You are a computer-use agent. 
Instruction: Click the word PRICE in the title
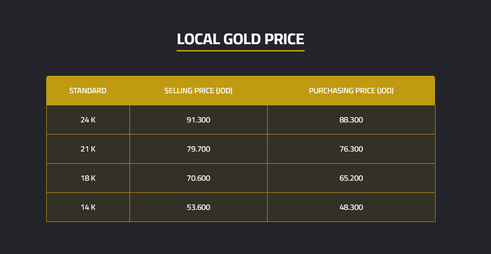click(284, 39)
